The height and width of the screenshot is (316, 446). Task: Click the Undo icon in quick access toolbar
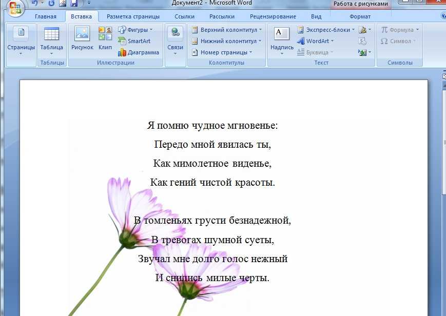tap(35, 3)
